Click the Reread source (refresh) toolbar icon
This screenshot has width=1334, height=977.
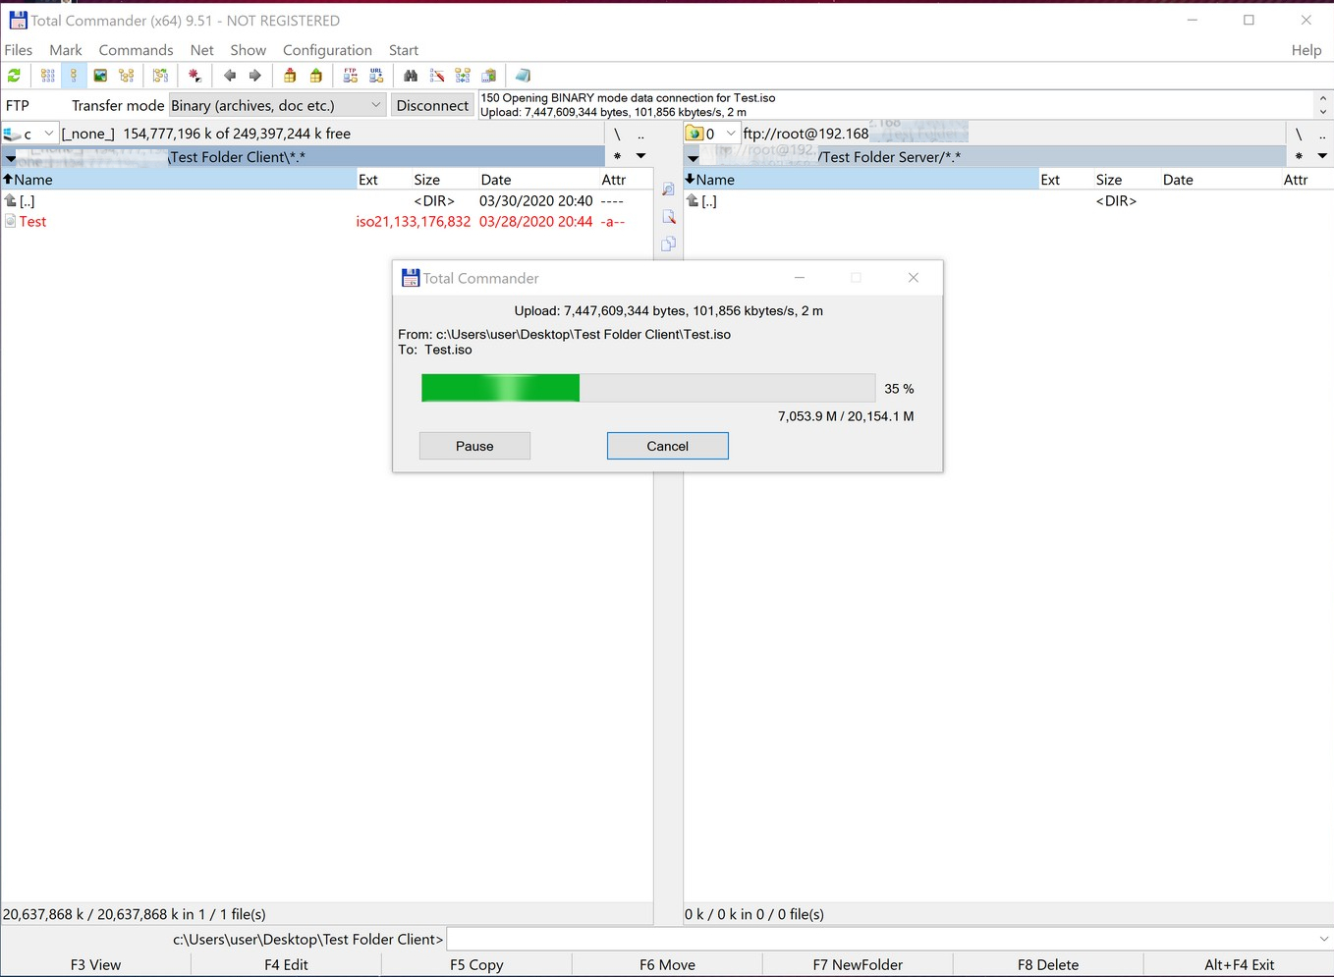[x=15, y=76]
